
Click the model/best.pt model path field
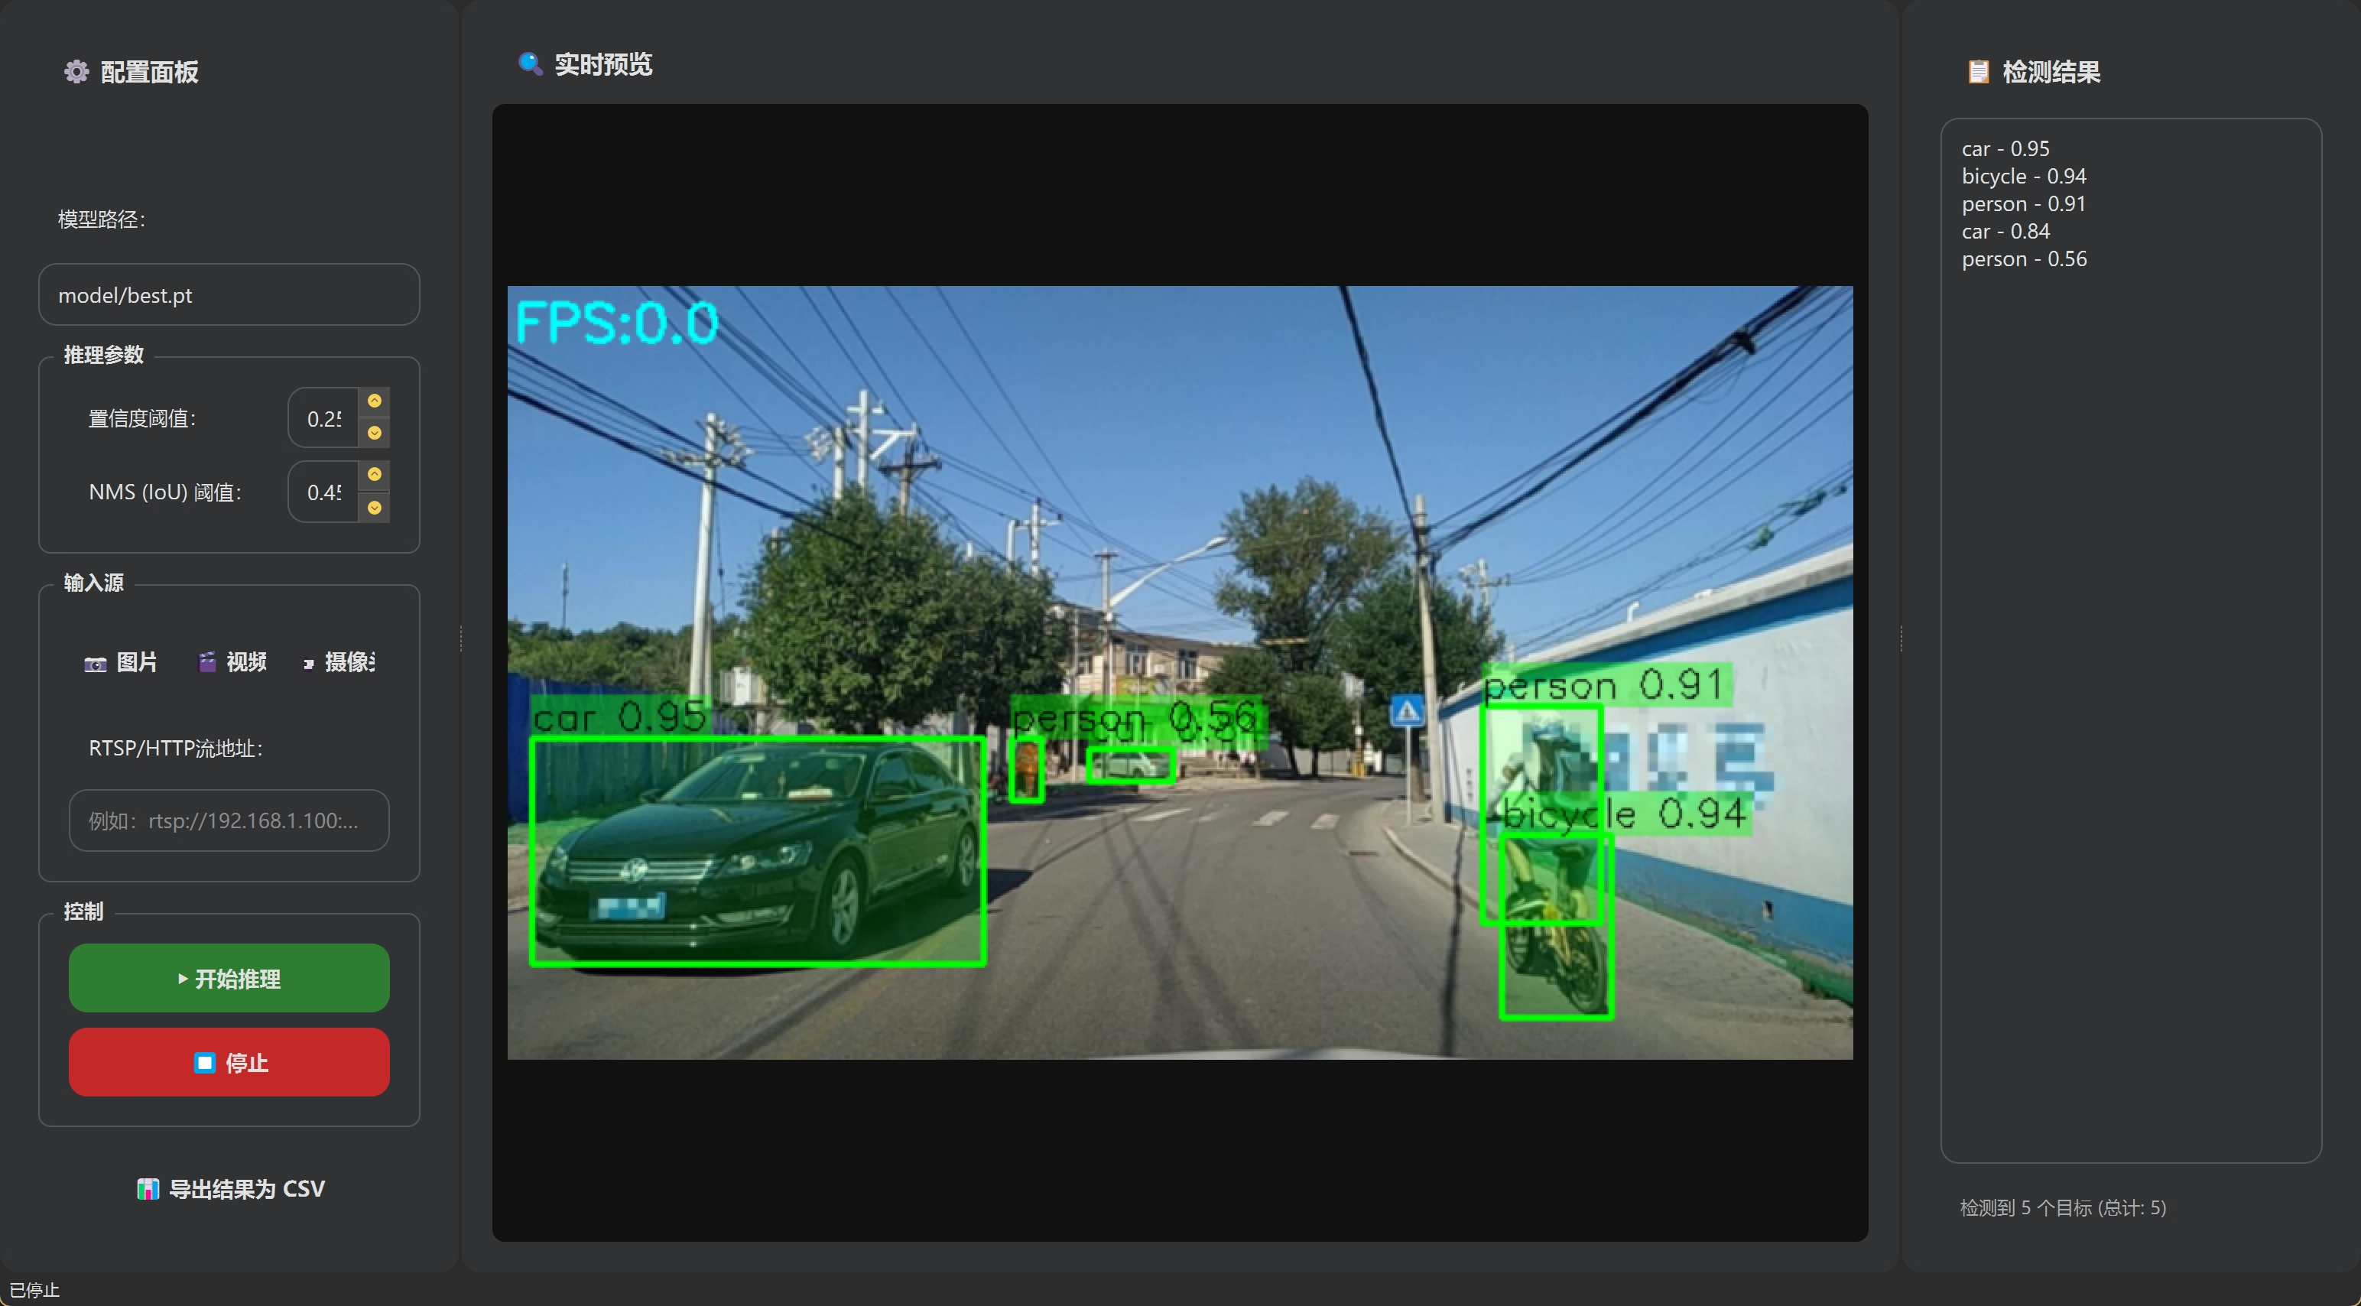click(x=229, y=295)
